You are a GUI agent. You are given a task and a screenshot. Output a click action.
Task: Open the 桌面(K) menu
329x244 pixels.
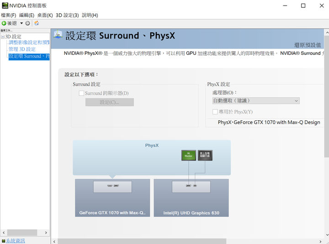(x=45, y=15)
